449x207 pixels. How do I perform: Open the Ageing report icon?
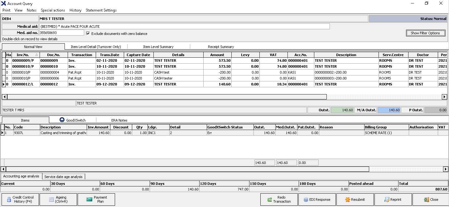[52, 200]
